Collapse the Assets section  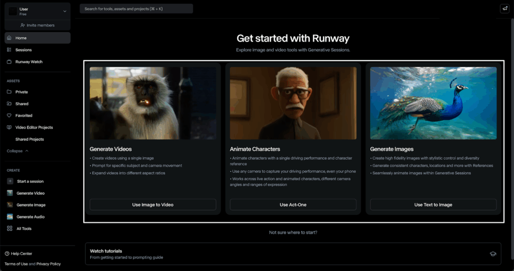[x=18, y=151]
